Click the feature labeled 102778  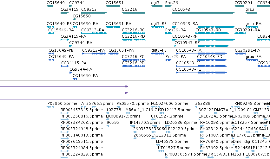coord(114,110)
